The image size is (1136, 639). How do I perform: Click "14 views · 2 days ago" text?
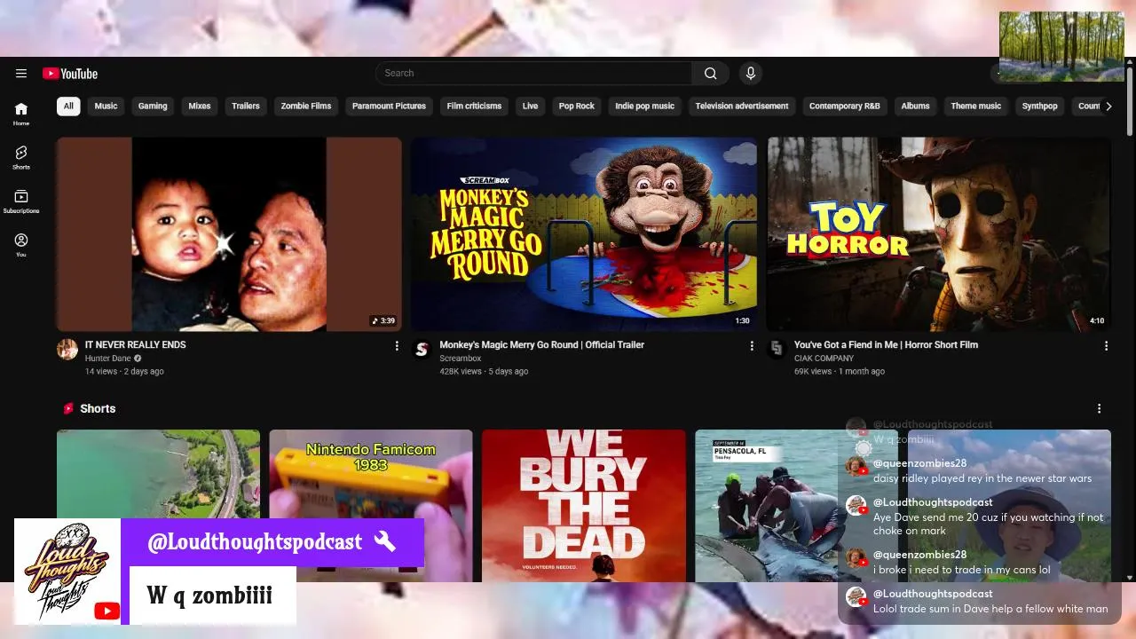coord(124,371)
